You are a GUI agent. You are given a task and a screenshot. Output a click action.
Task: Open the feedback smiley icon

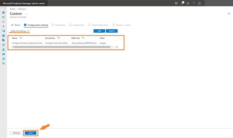[x=199, y=3]
